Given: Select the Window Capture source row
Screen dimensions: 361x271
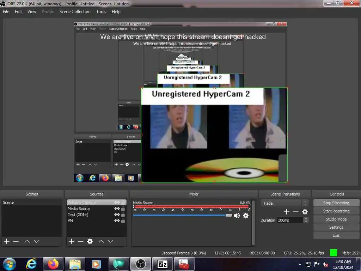Looking at the screenshot, I should (97, 203).
